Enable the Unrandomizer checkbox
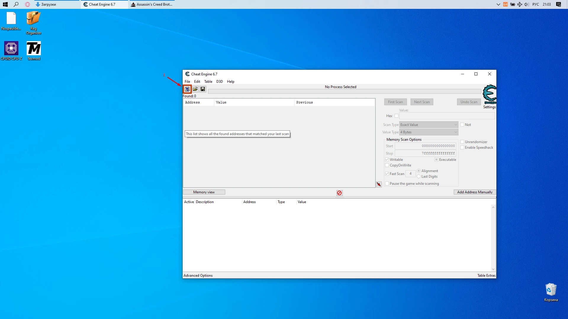 (x=462, y=142)
